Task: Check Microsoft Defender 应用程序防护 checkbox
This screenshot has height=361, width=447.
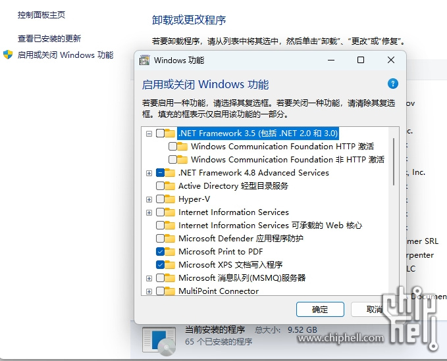Action: 160,238
